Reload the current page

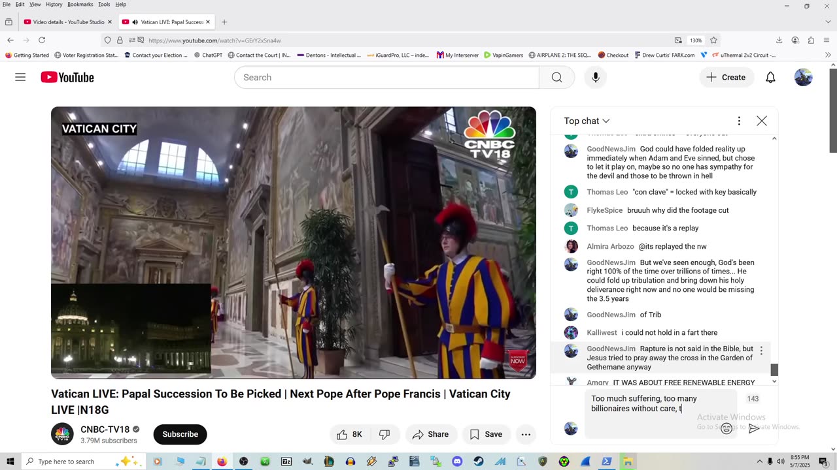(42, 40)
